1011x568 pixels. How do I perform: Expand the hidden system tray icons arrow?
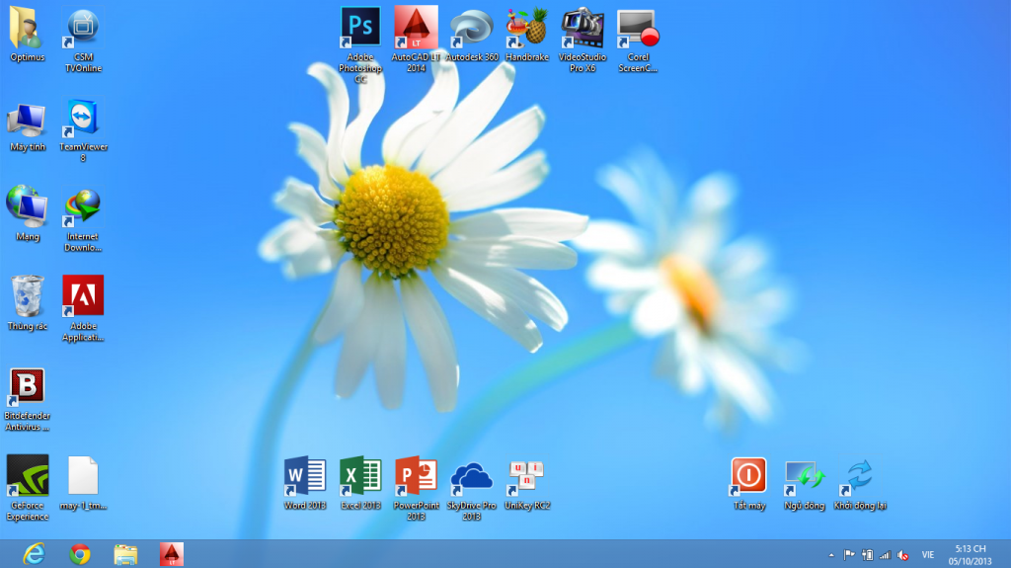point(830,555)
